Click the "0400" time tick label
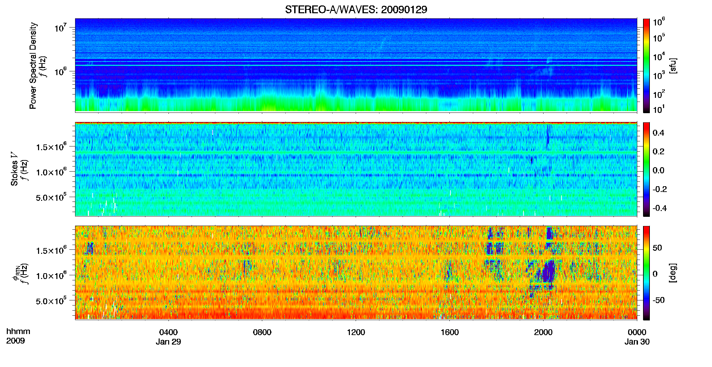Image resolution: width=712 pixels, height=367 pixels. 168,332
